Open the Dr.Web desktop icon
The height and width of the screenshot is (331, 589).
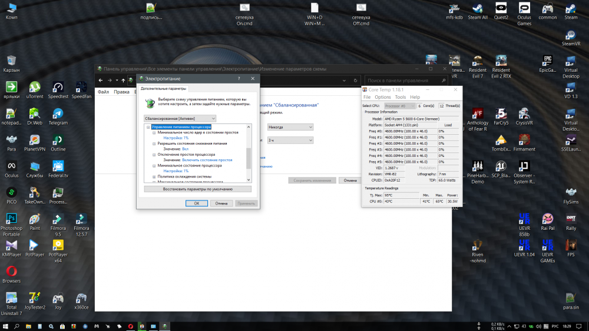(35, 114)
